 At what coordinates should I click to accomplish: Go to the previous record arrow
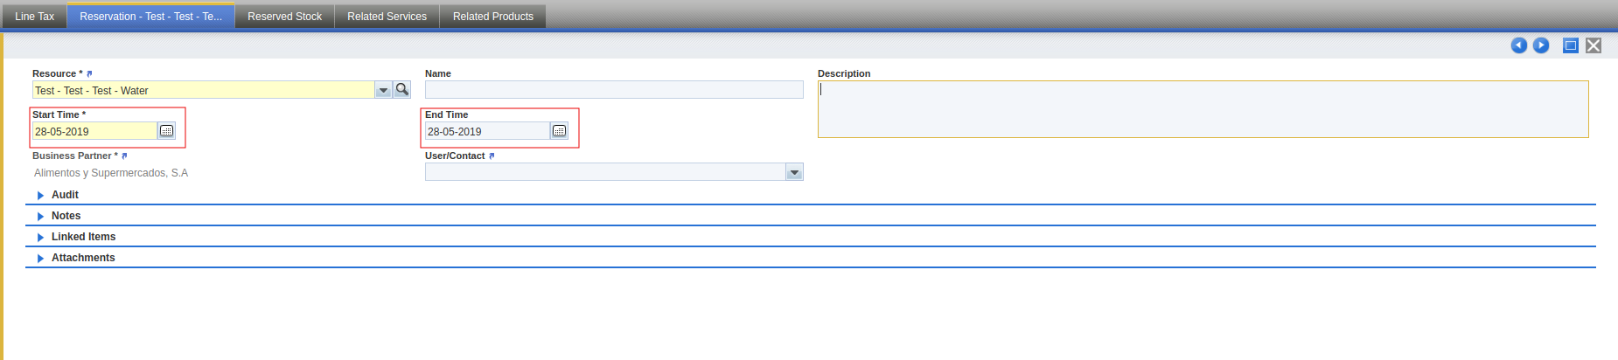[x=1519, y=45]
